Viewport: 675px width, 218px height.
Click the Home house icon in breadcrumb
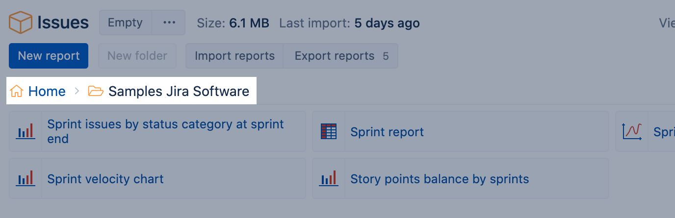(17, 91)
